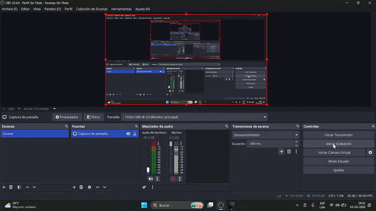Open Mic/Aux three-dot options menu
The height and width of the screenshot is (211, 376).
[180, 179]
